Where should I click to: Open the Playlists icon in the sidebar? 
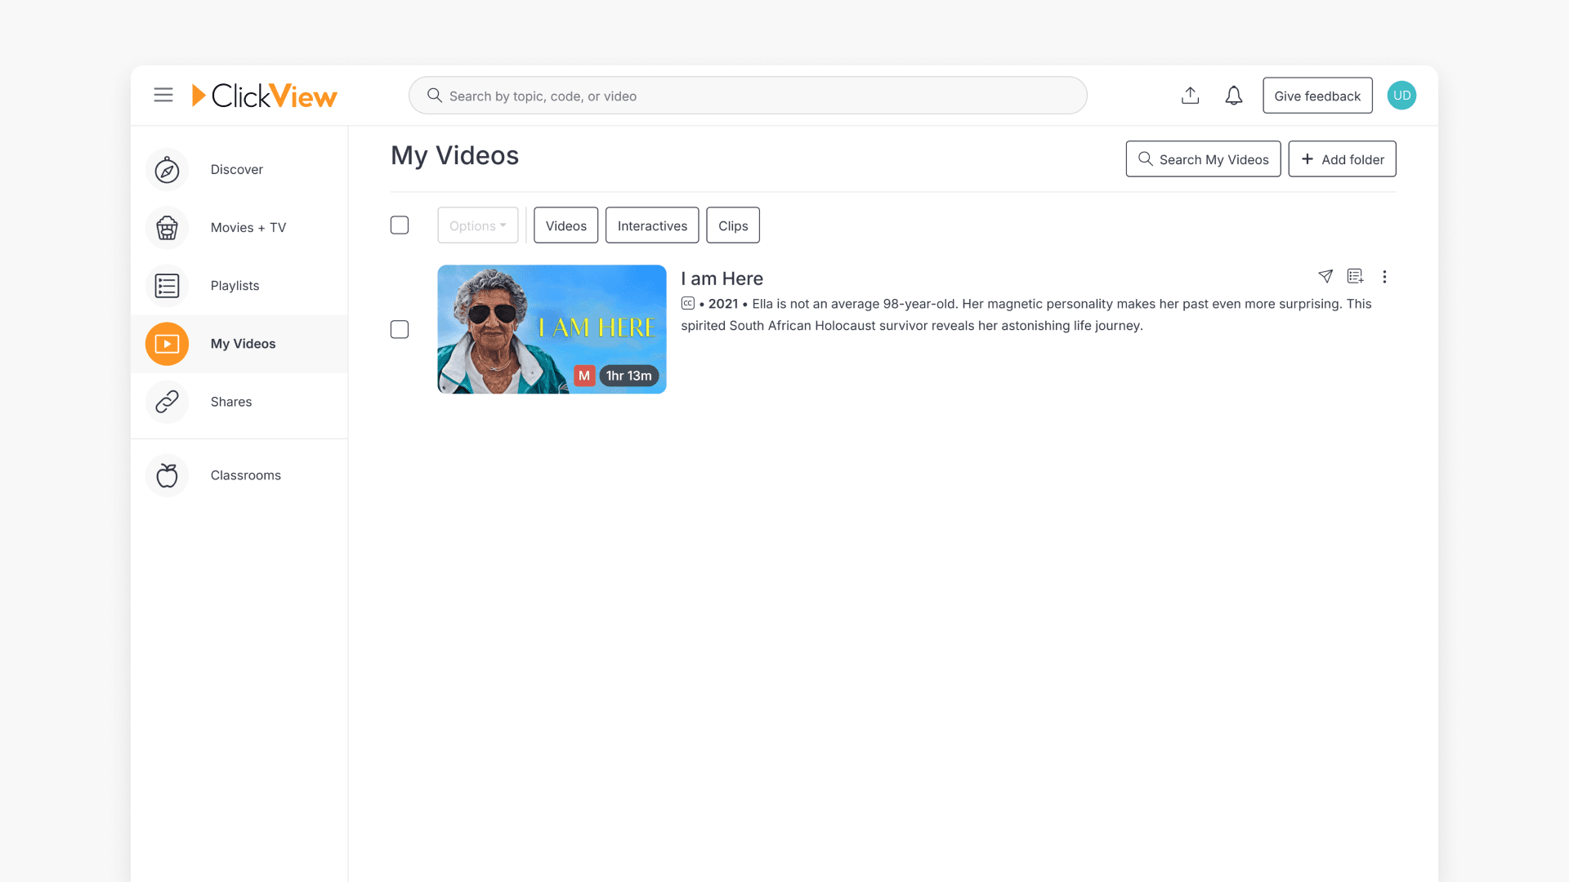tap(166, 286)
